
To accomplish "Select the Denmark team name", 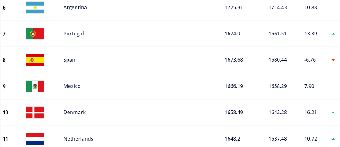I will tap(75, 113).
